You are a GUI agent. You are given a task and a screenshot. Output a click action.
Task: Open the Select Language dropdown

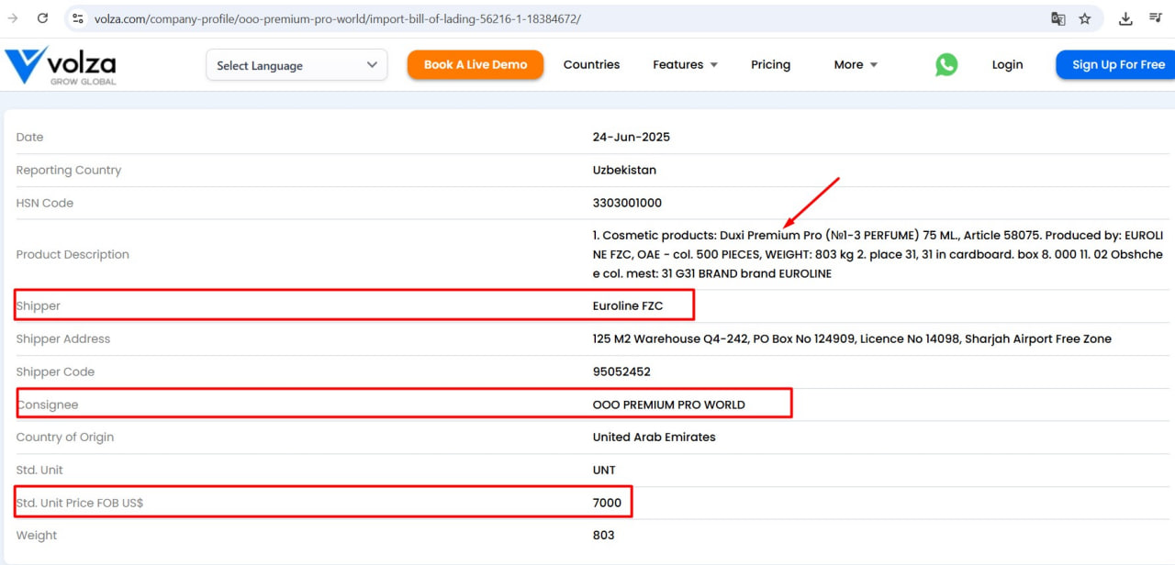point(297,65)
